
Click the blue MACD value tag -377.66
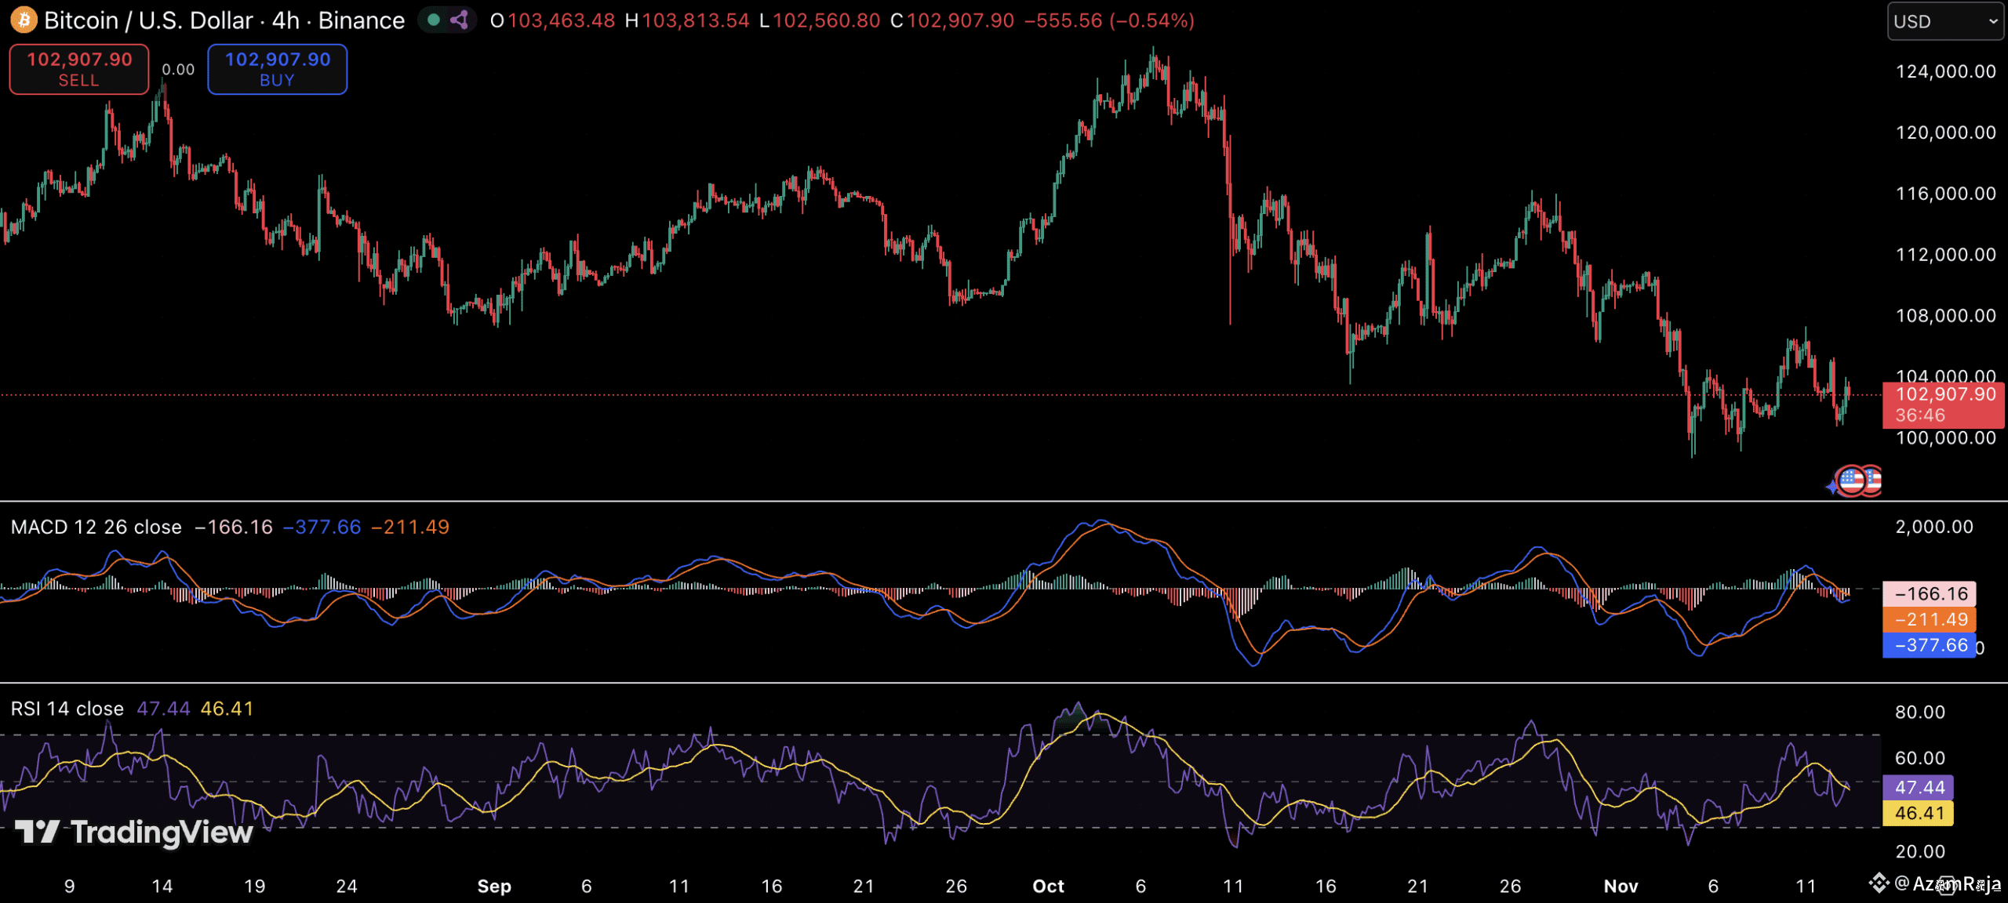[1930, 645]
